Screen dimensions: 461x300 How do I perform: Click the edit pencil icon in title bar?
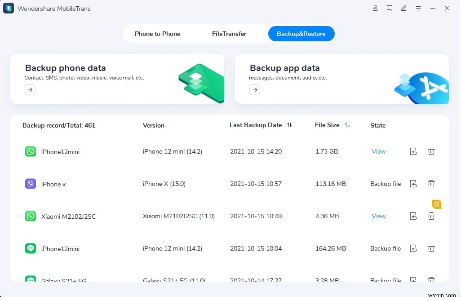(x=404, y=8)
